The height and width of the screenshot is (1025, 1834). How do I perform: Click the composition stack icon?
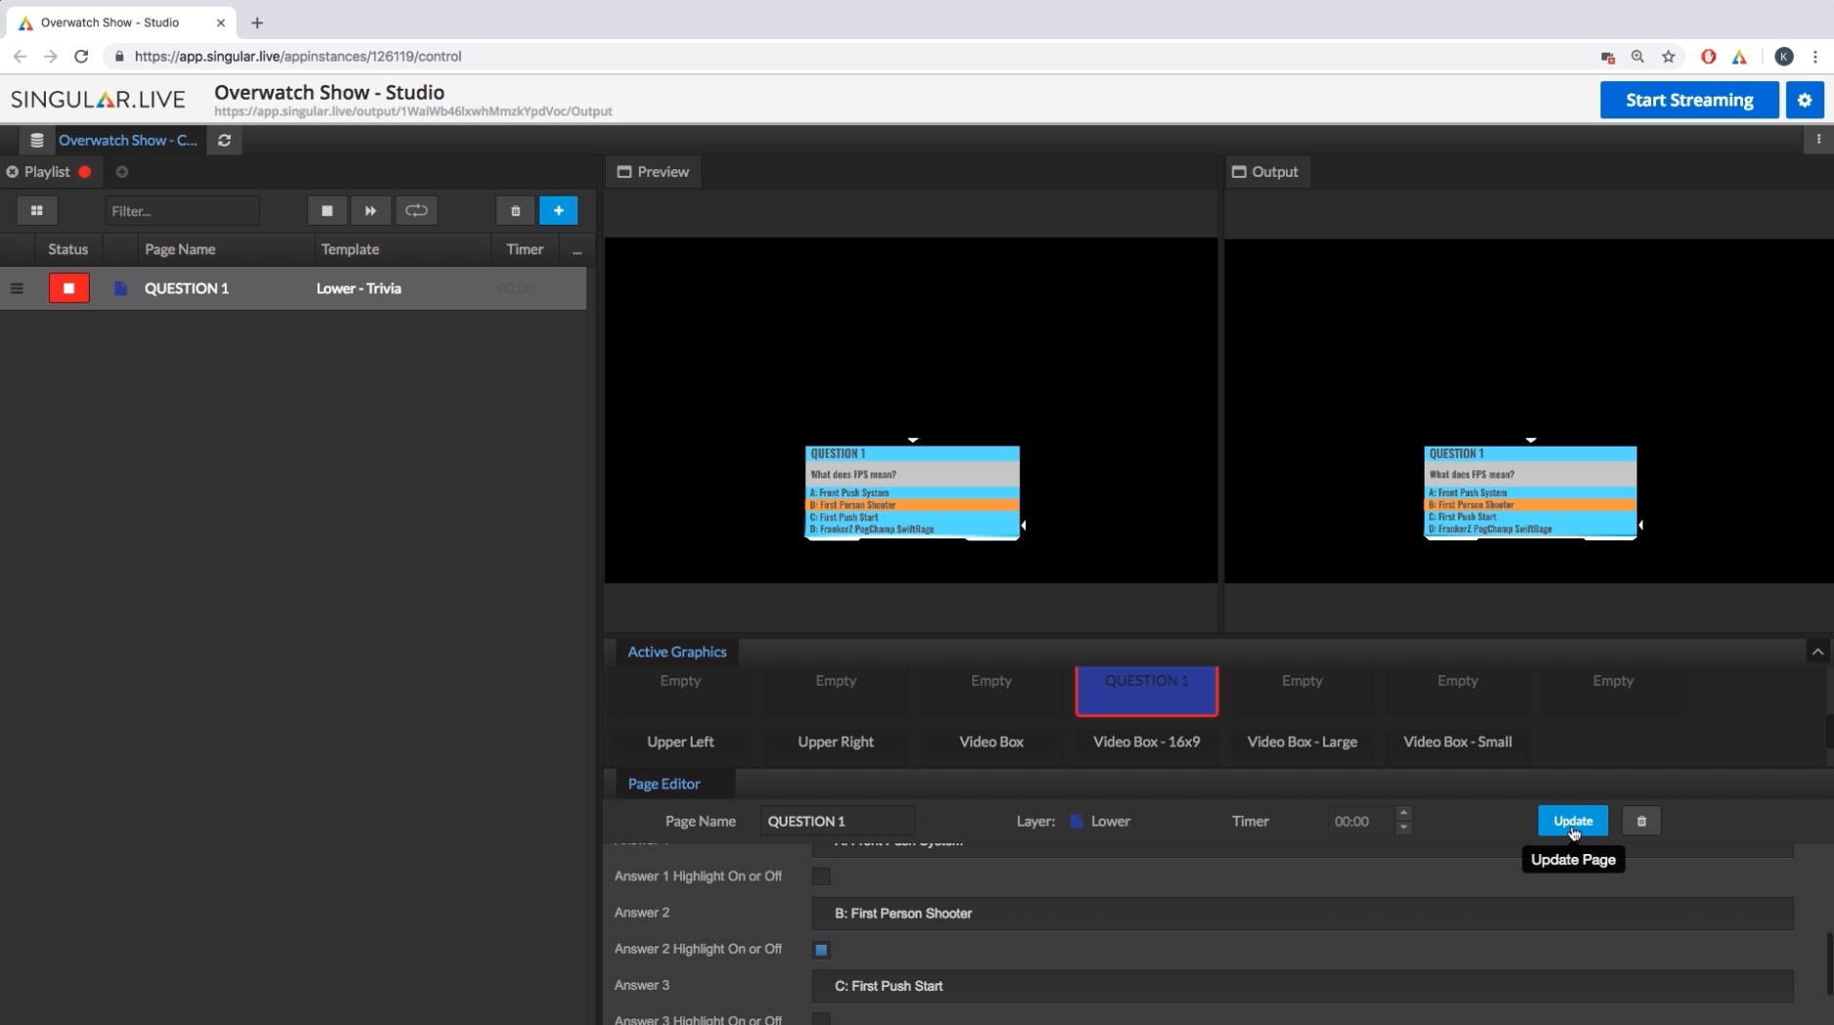[x=36, y=140]
